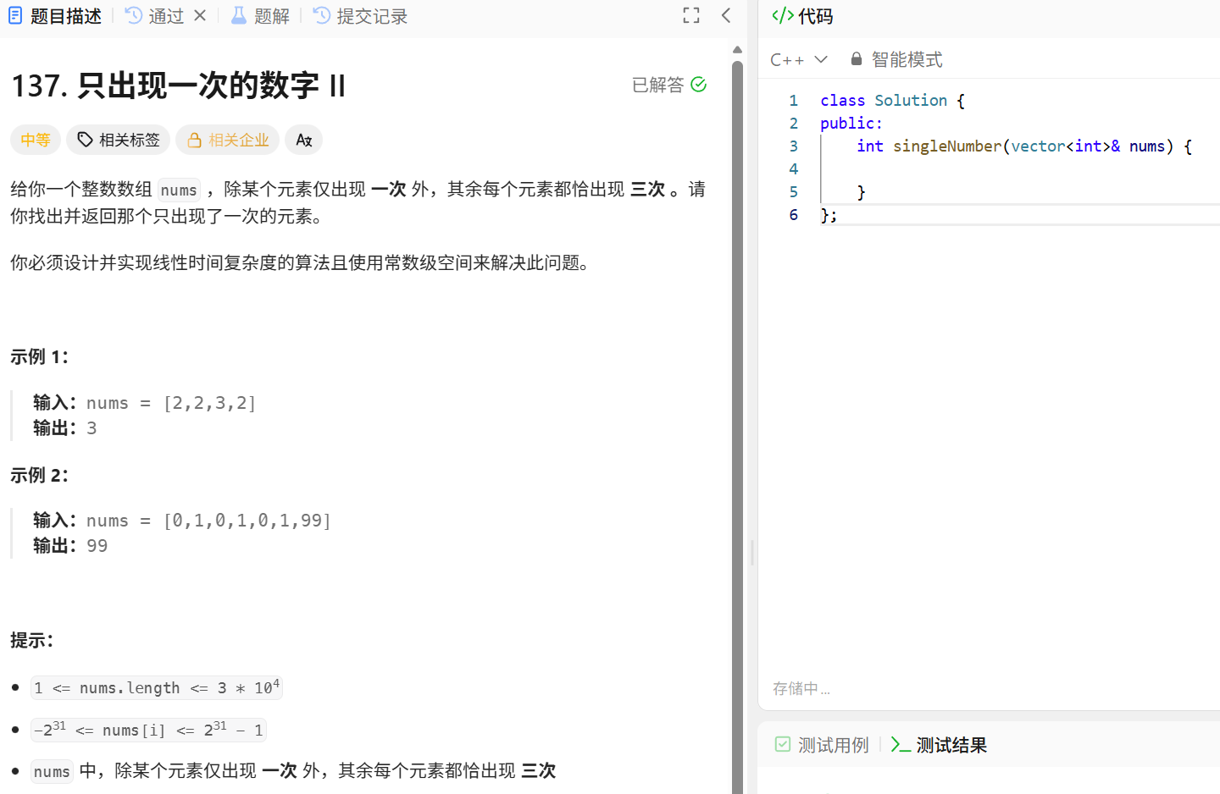Expand the 相关标签 section
1220x794 pixels.
click(x=118, y=140)
